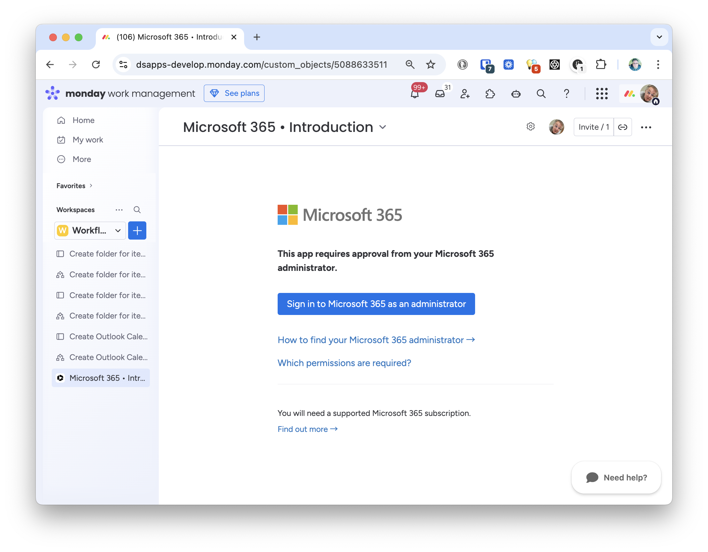Image resolution: width=708 pixels, height=552 pixels.
Task: Open the monday search magnifier icon
Action: (541, 94)
